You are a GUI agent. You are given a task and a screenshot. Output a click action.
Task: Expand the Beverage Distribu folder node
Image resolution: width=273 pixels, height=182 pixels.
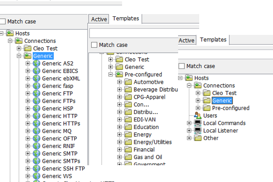point(120,90)
